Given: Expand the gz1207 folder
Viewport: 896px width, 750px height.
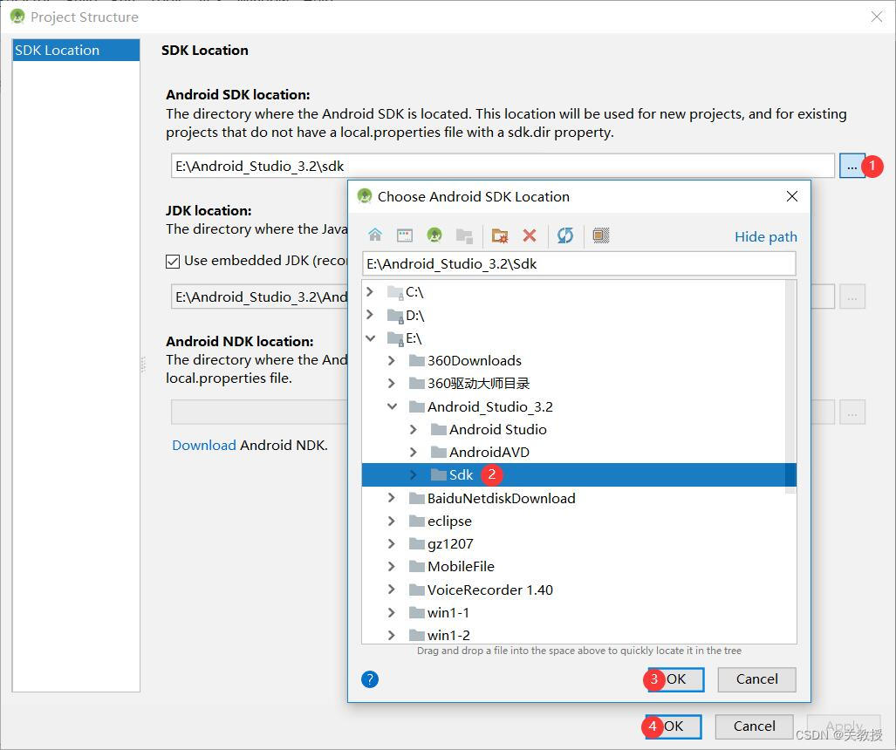Looking at the screenshot, I should click(x=392, y=544).
